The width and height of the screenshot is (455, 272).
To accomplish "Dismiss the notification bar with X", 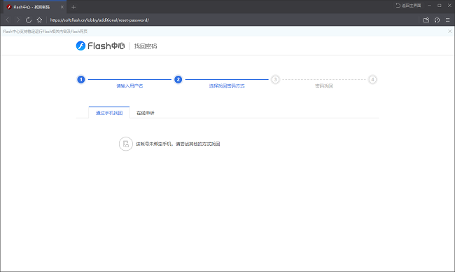I will pyautogui.click(x=449, y=31).
